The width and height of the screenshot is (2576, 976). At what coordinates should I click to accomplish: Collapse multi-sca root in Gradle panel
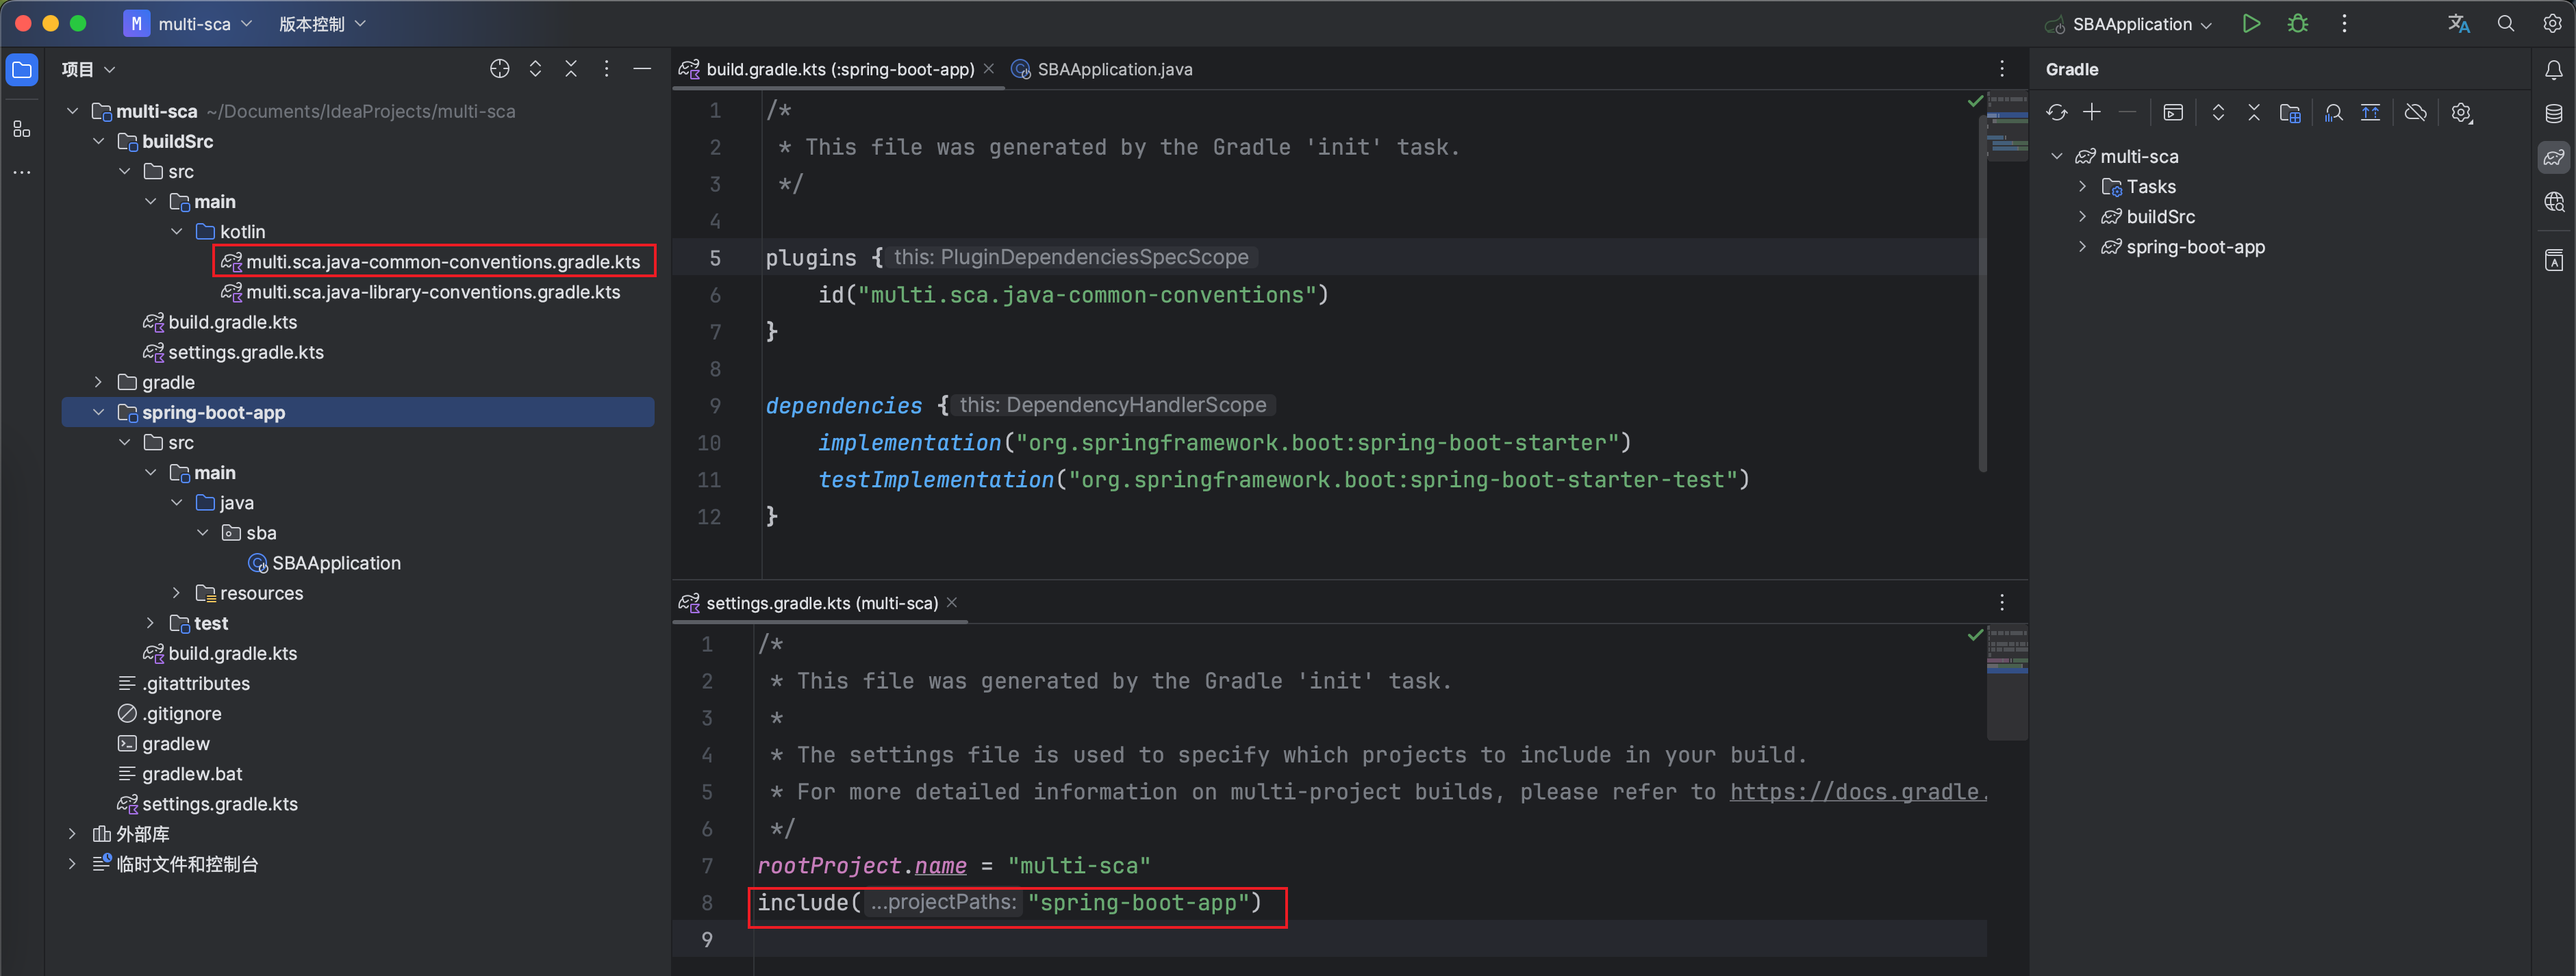coord(2057,156)
